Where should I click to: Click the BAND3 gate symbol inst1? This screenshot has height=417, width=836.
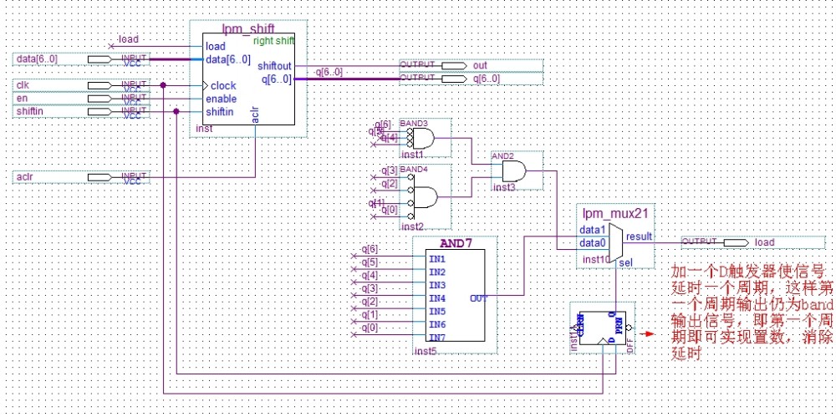pyautogui.click(x=424, y=139)
